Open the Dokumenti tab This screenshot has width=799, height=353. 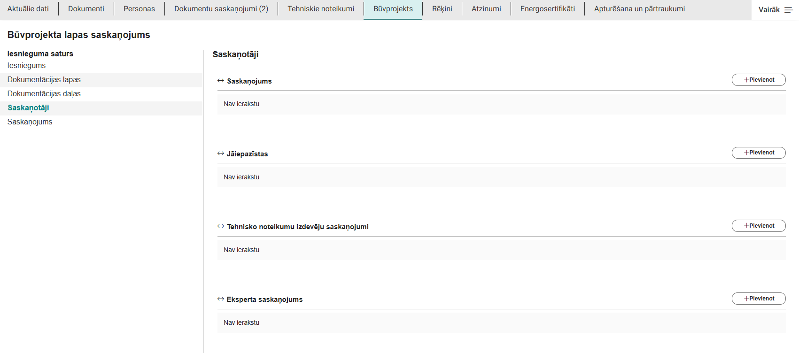(x=86, y=9)
